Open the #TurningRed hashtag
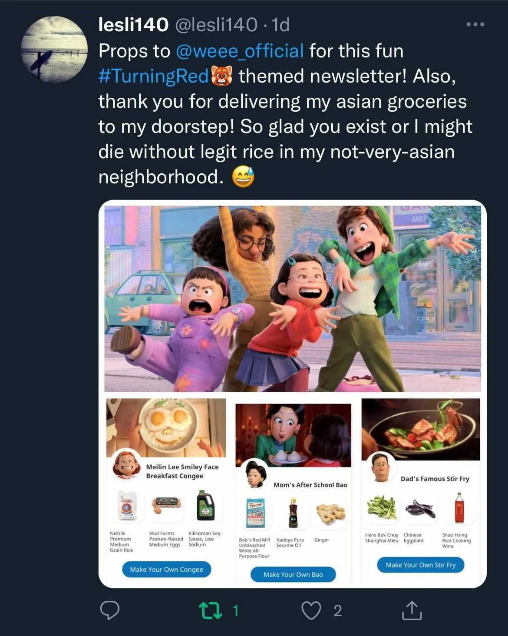 tap(154, 76)
